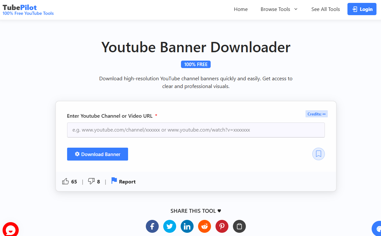Open the color palette theme icon
Image resolution: width=381 pixels, height=236 pixels.
(x=377, y=229)
